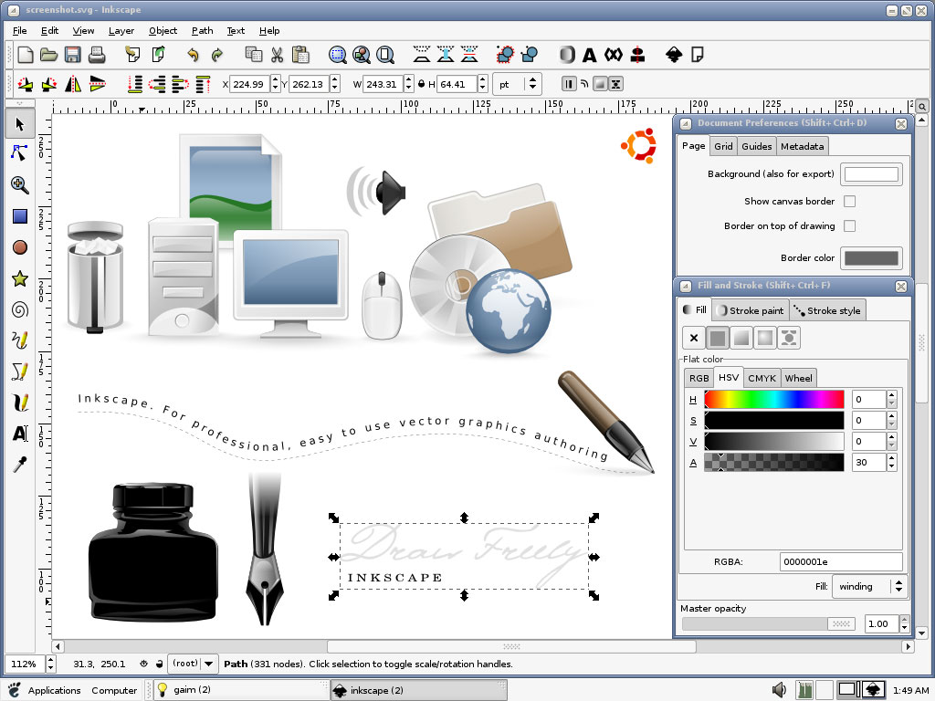Viewport: 935px width, 701px height.
Task: Open the Fill winding rule dropdown
Action: (x=869, y=587)
